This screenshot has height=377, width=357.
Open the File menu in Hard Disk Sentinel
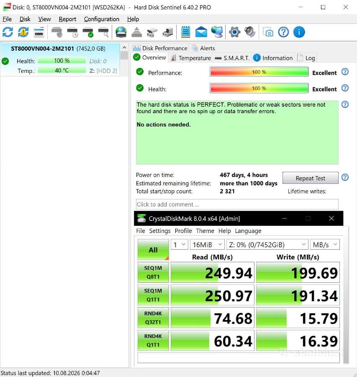(x=7, y=19)
